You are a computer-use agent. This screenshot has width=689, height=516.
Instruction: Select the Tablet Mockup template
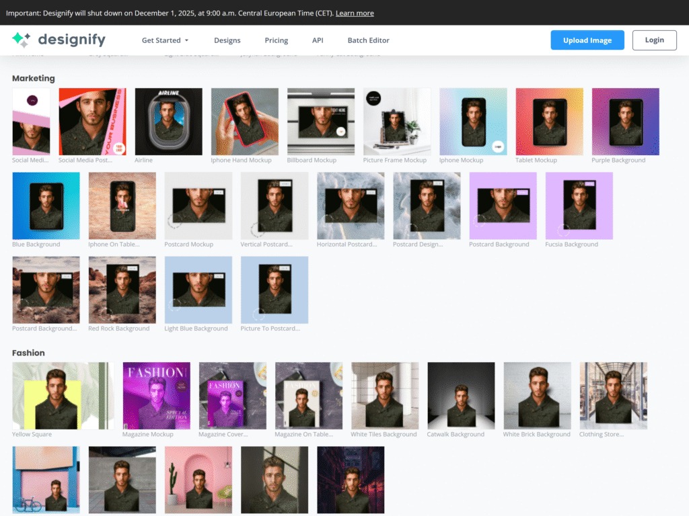click(549, 121)
